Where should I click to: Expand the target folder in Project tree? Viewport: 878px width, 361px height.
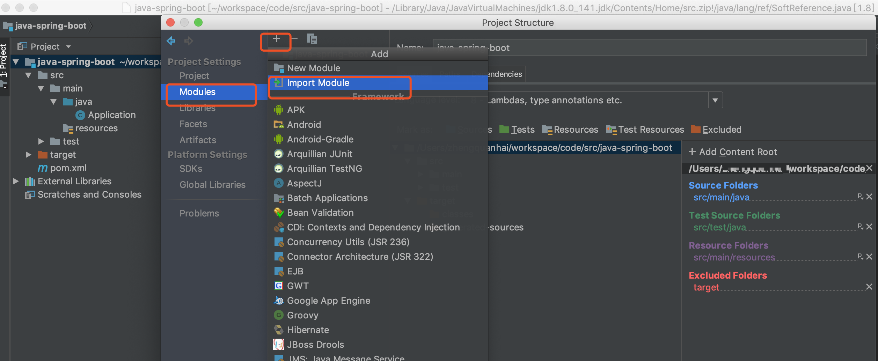click(x=29, y=155)
